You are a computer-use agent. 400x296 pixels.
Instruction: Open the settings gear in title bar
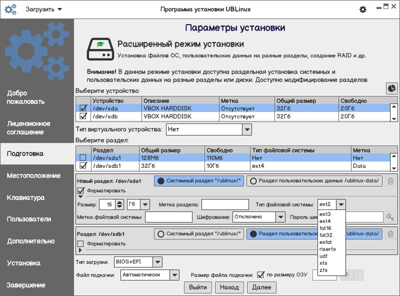pyautogui.click(x=363, y=9)
